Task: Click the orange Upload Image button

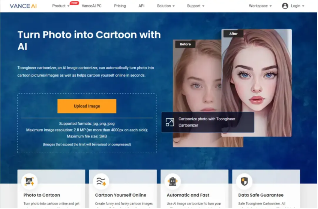Action: pyautogui.click(x=87, y=106)
